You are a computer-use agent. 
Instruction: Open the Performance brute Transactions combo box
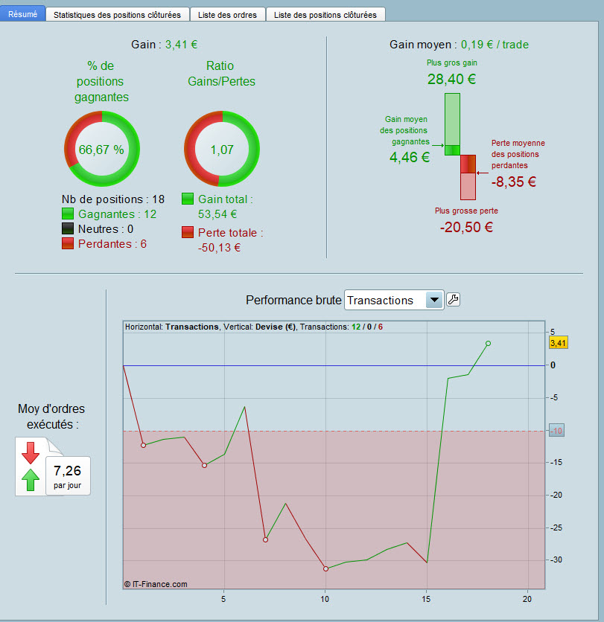point(394,300)
